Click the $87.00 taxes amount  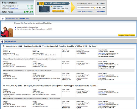pyautogui.click(x=30, y=8)
